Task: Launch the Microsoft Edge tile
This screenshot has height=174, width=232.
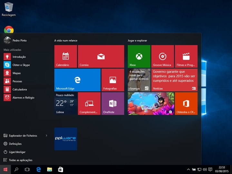Action: point(77,80)
